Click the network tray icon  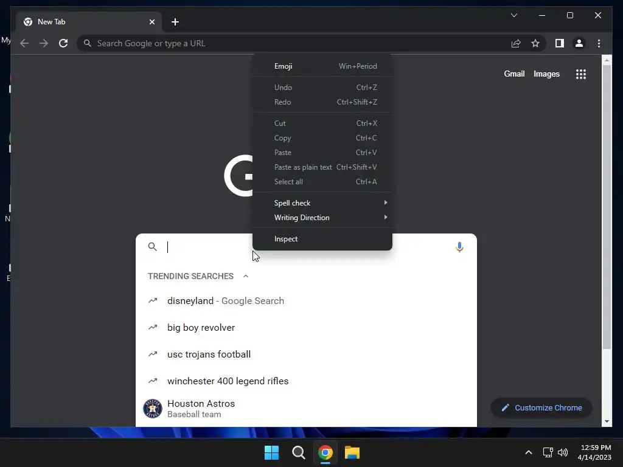548,452
